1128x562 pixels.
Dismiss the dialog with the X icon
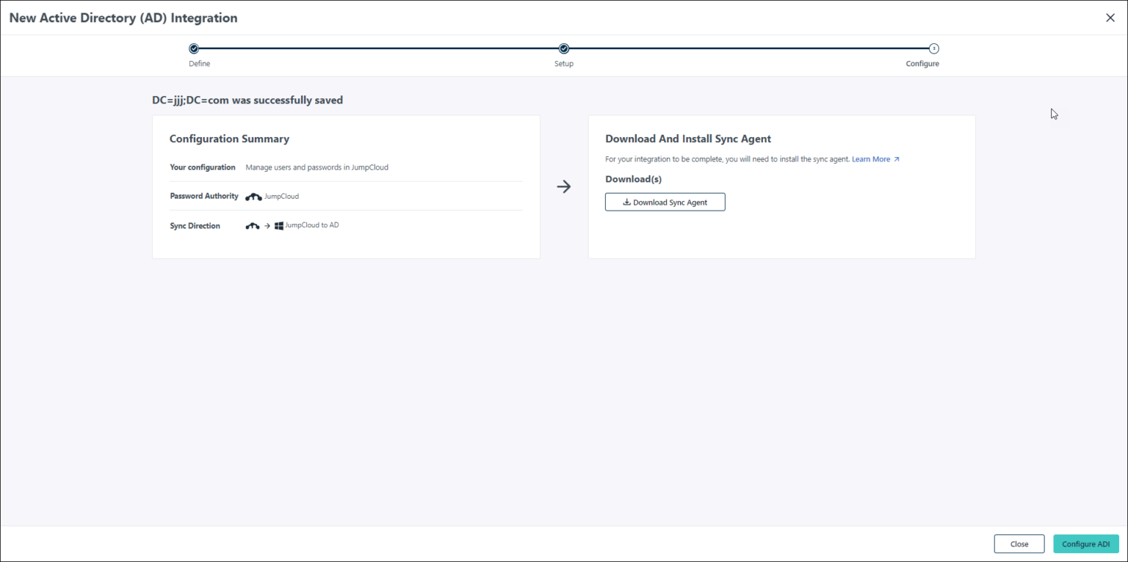click(1110, 17)
